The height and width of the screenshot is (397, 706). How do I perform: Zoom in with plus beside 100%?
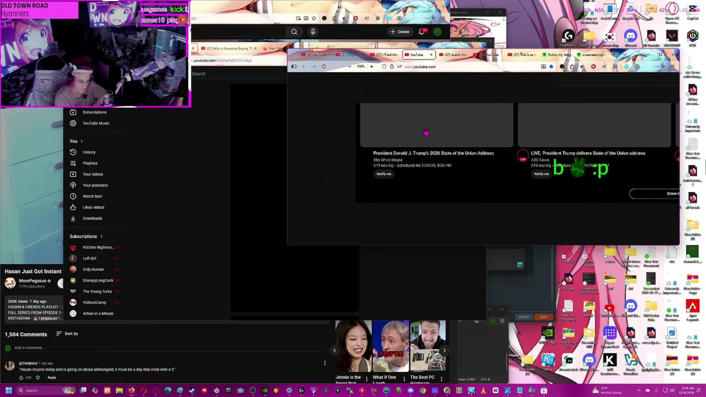tap(371, 67)
